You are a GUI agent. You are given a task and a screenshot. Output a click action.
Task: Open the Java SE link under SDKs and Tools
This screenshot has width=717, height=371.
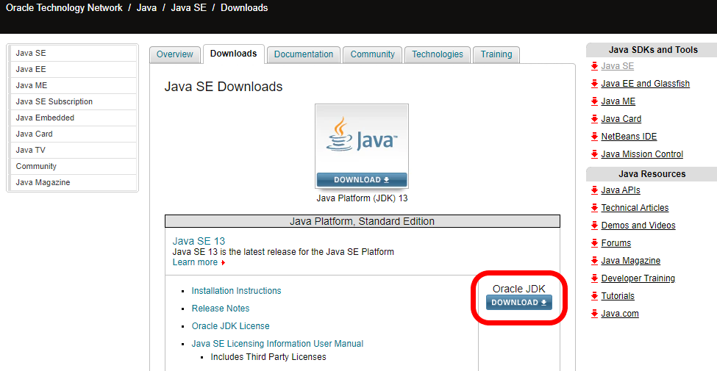click(x=617, y=66)
